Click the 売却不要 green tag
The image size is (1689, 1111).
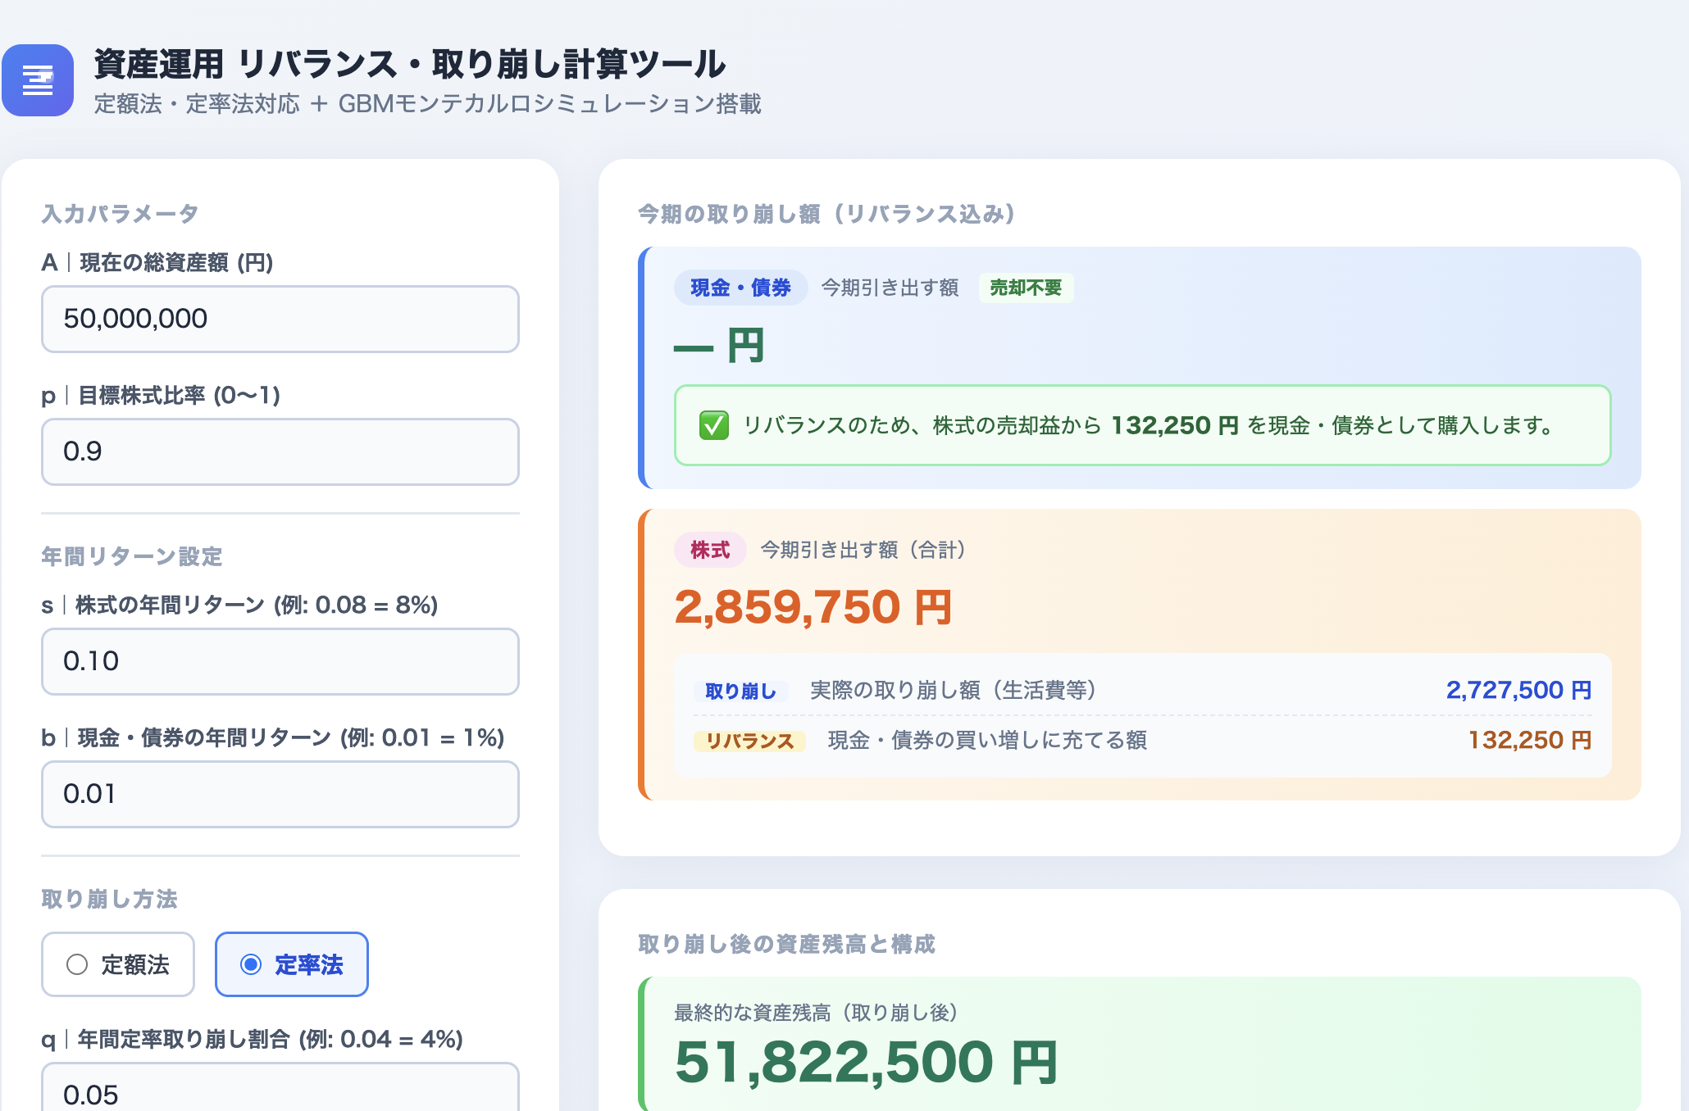click(1026, 288)
